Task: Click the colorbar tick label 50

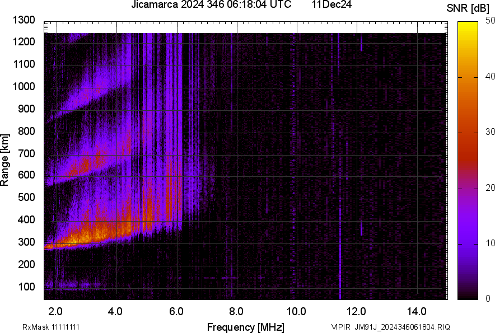Action: tap(487, 21)
